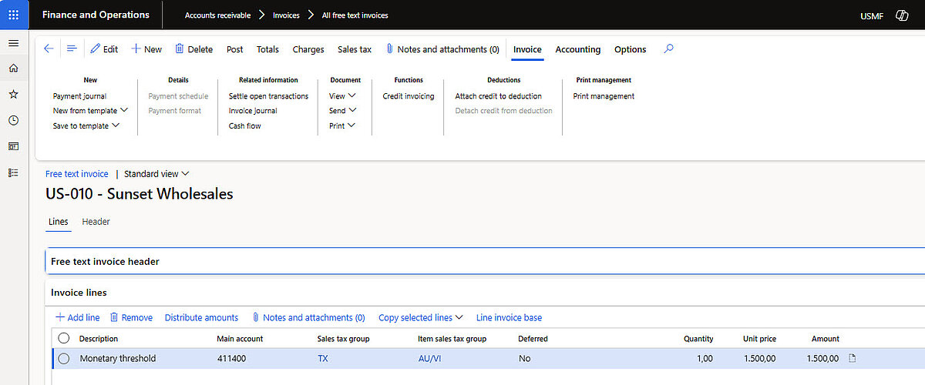Image resolution: width=925 pixels, height=385 pixels.
Task: Expand Save to template dropdown
Action: (86, 126)
